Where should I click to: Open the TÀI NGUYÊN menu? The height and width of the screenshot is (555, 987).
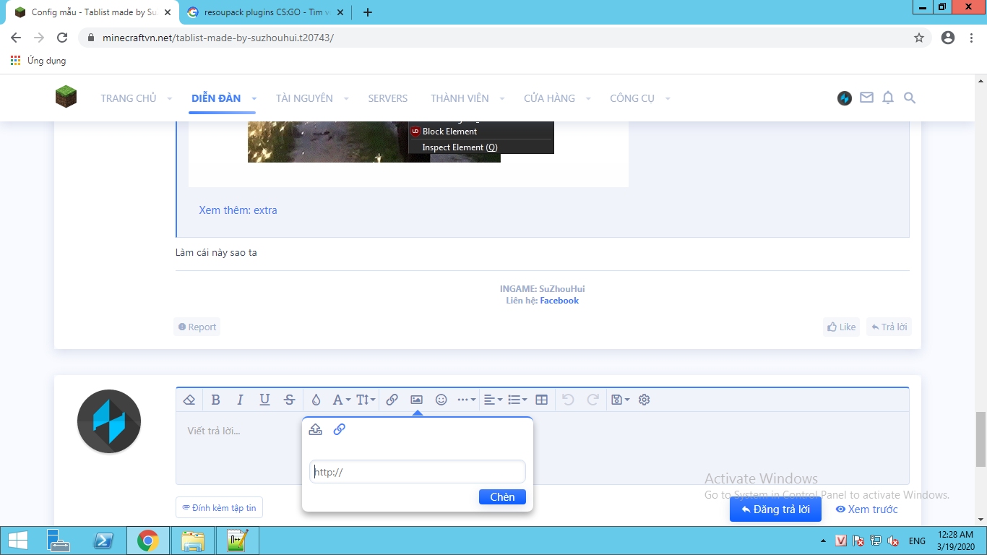304,98
